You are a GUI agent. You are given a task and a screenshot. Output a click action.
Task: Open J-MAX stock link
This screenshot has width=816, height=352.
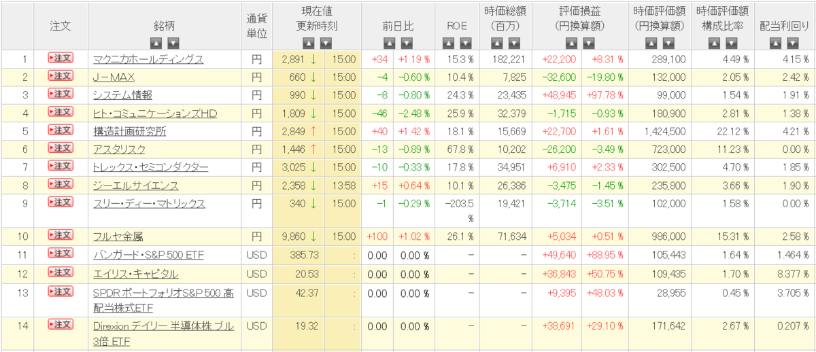point(114,77)
